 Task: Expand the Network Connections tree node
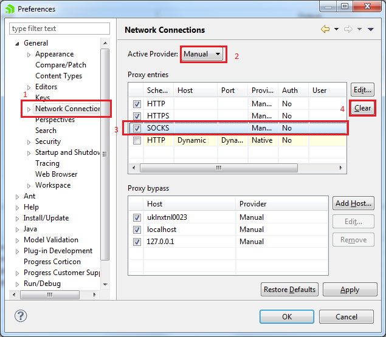click(29, 109)
